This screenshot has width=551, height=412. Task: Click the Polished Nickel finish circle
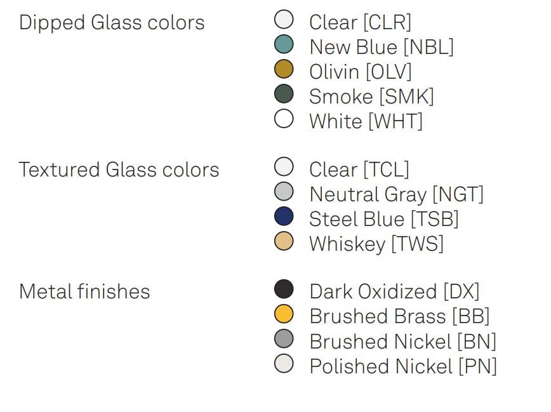[x=284, y=364]
